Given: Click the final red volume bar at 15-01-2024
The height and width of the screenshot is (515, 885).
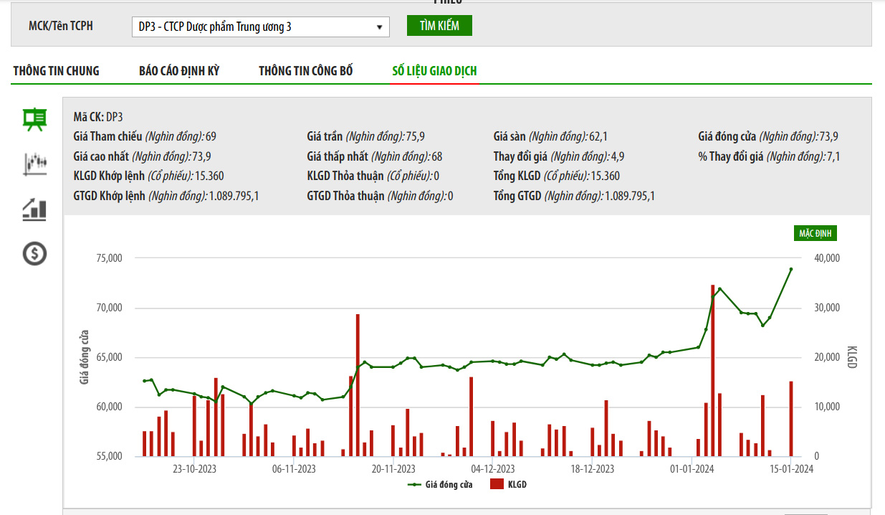Looking at the screenshot, I should pos(791,418).
